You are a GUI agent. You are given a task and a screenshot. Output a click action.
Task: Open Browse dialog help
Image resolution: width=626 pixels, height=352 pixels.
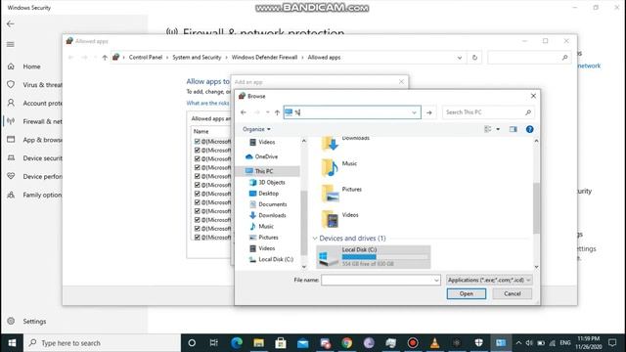(529, 129)
